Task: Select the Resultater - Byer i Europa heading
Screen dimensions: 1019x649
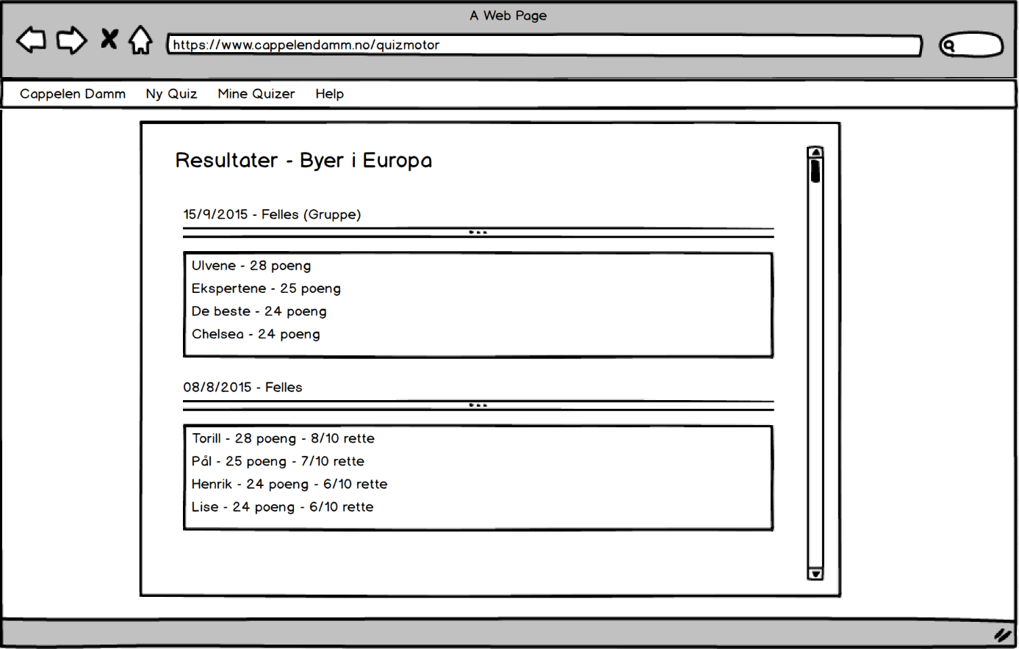Action: click(303, 161)
